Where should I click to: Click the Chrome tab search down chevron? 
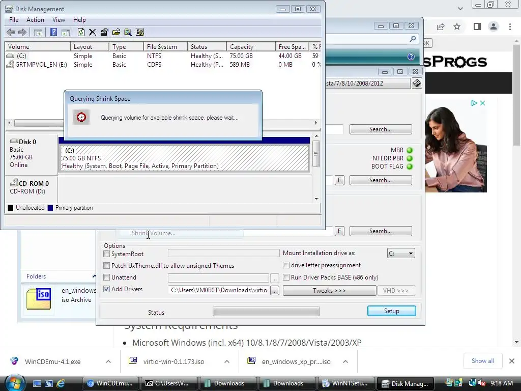(x=460, y=8)
